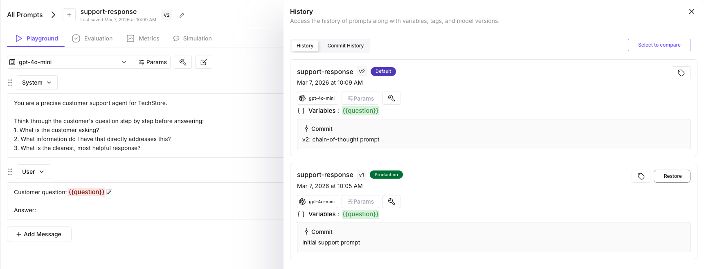Viewport: 704px width, 269px height.
Task: Click the edit note icon beside Params
Action: tap(204, 62)
